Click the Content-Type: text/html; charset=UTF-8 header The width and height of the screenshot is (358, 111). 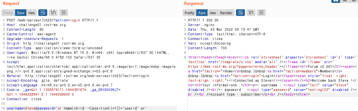coord(227,34)
